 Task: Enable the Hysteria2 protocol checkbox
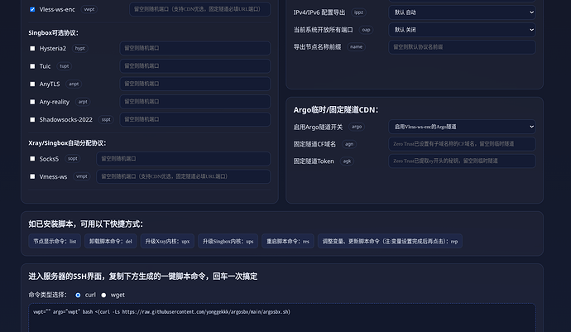point(32,49)
